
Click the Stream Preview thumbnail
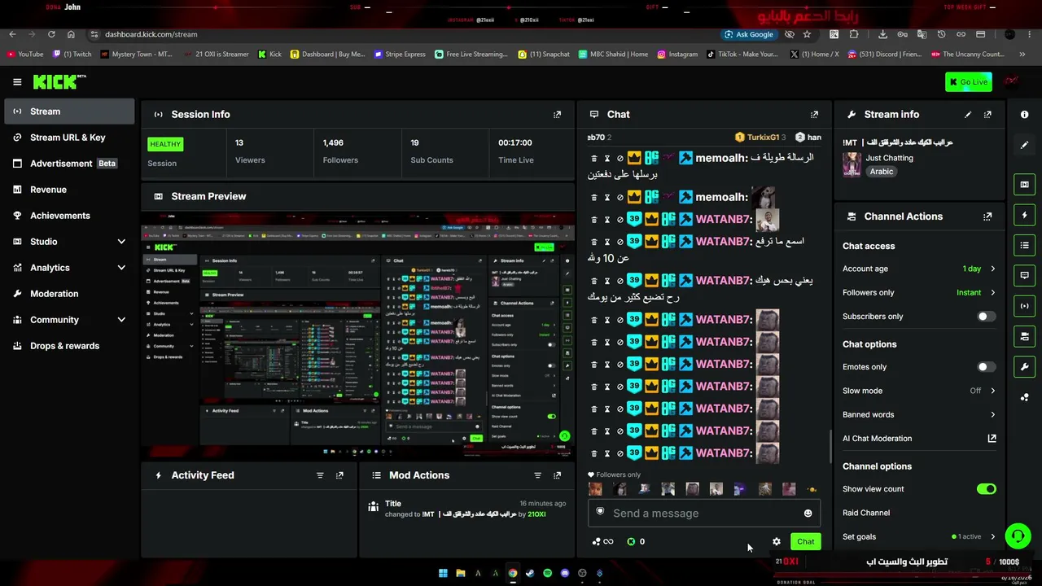tap(358, 335)
